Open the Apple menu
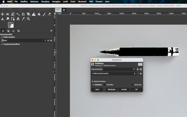The width and height of the screenshot is (187, 117). [4, 2]
